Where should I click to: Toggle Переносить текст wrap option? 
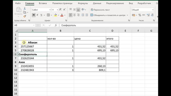tap(100, 10)
